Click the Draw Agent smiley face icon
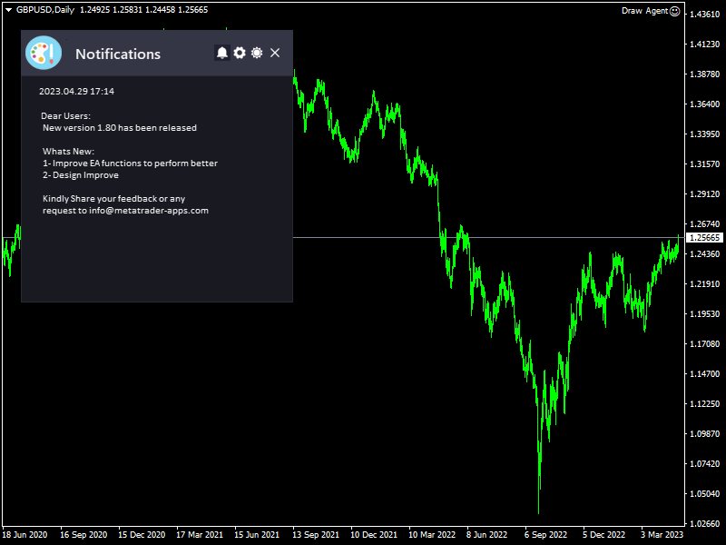The width and height of the screenshot is (726, 545). (x=674, y=11)
